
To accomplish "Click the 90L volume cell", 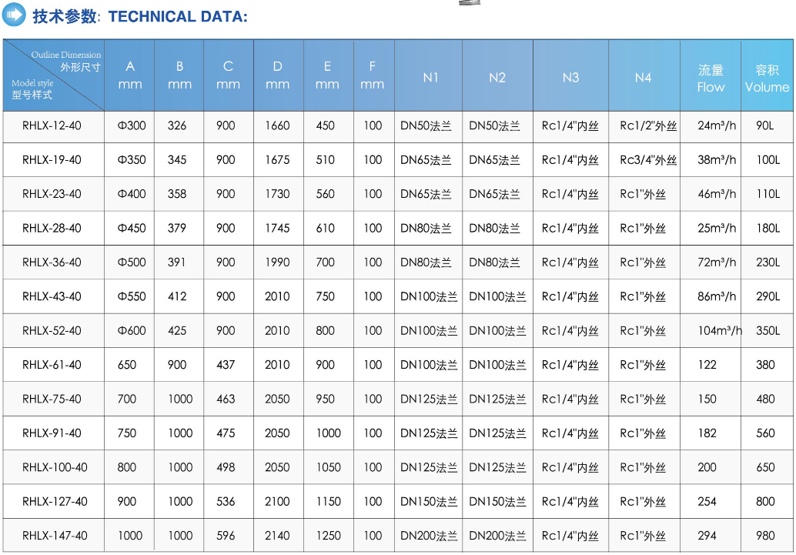I will coord(765,125).
